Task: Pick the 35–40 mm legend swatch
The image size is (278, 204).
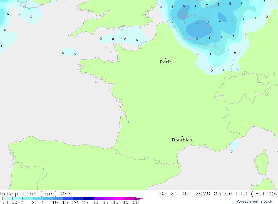Action: (x=108, y=198)
